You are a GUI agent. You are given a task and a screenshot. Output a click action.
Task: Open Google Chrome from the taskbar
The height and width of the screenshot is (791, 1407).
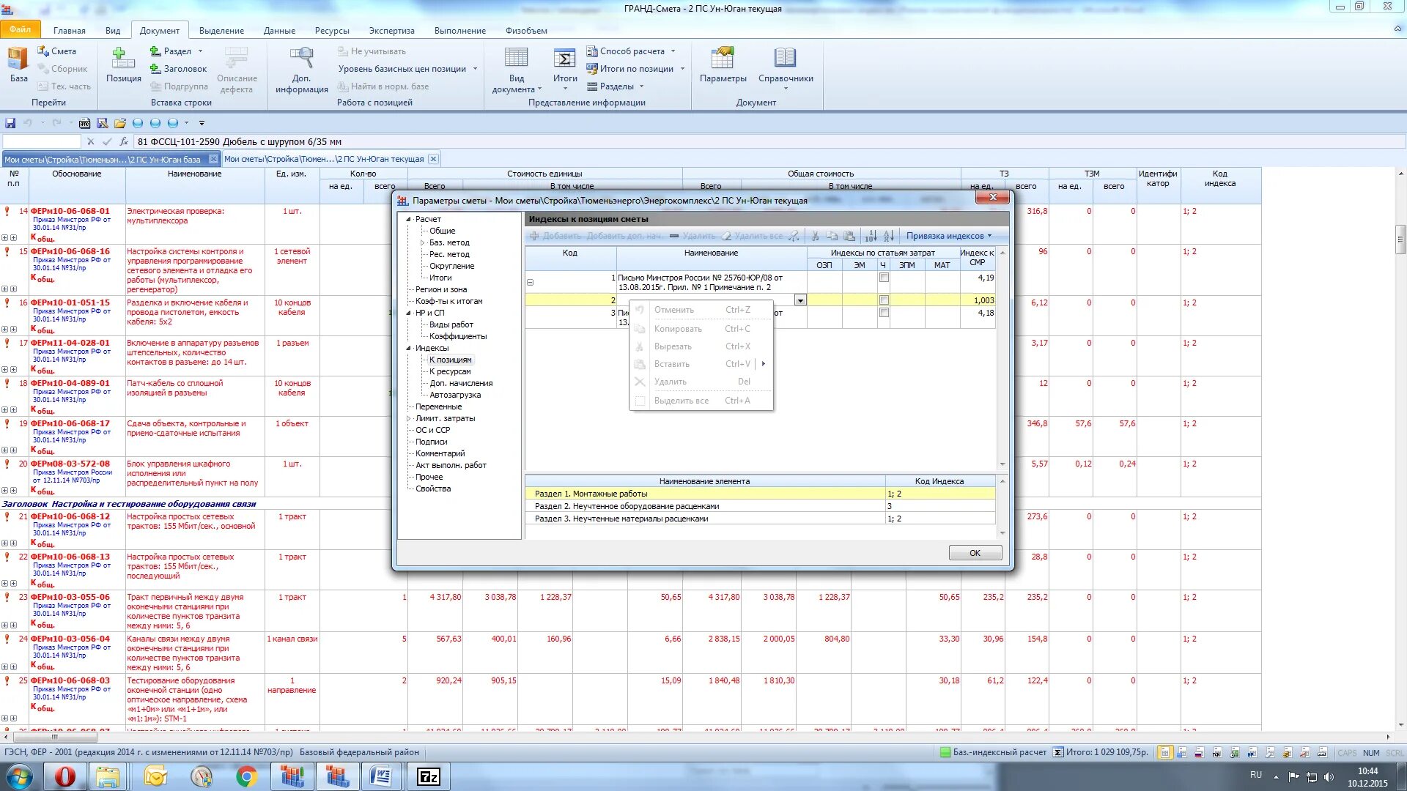point(247,776)
